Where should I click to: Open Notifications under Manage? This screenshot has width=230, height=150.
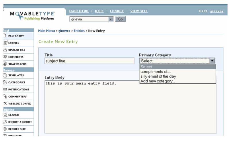click(x=18, y=89)
